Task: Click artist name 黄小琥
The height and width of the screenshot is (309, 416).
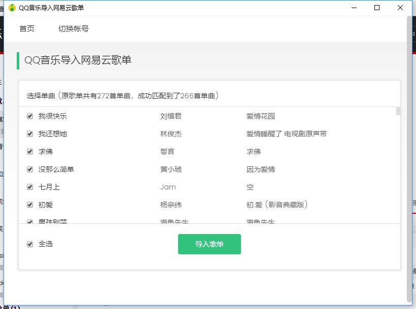Action: (171, 169)
